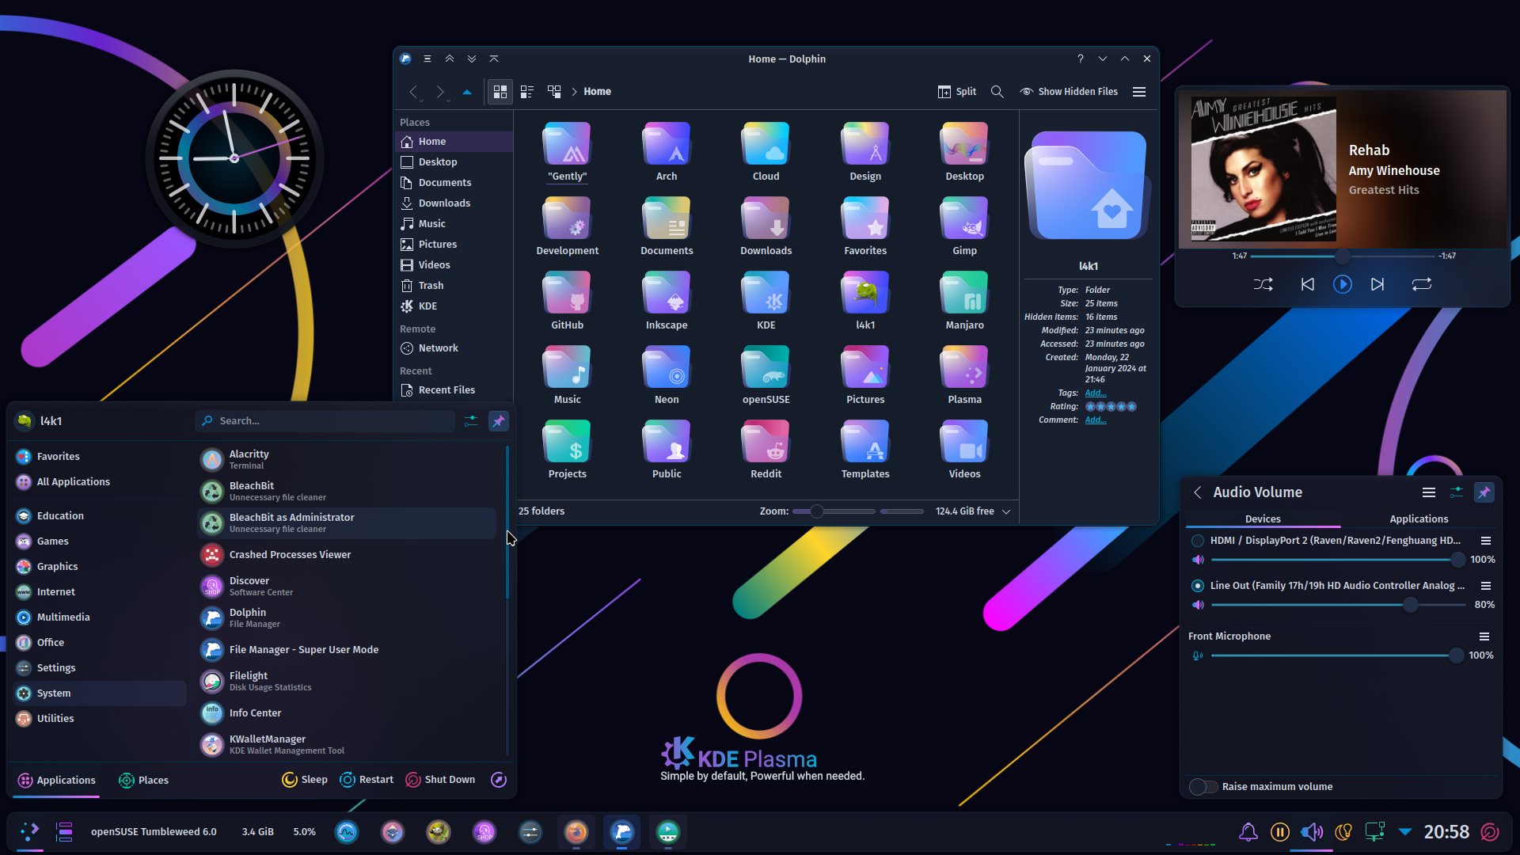Add tags link in info panel
Viewport: 1520px width, 855px height.
(x=1096, y=393)
